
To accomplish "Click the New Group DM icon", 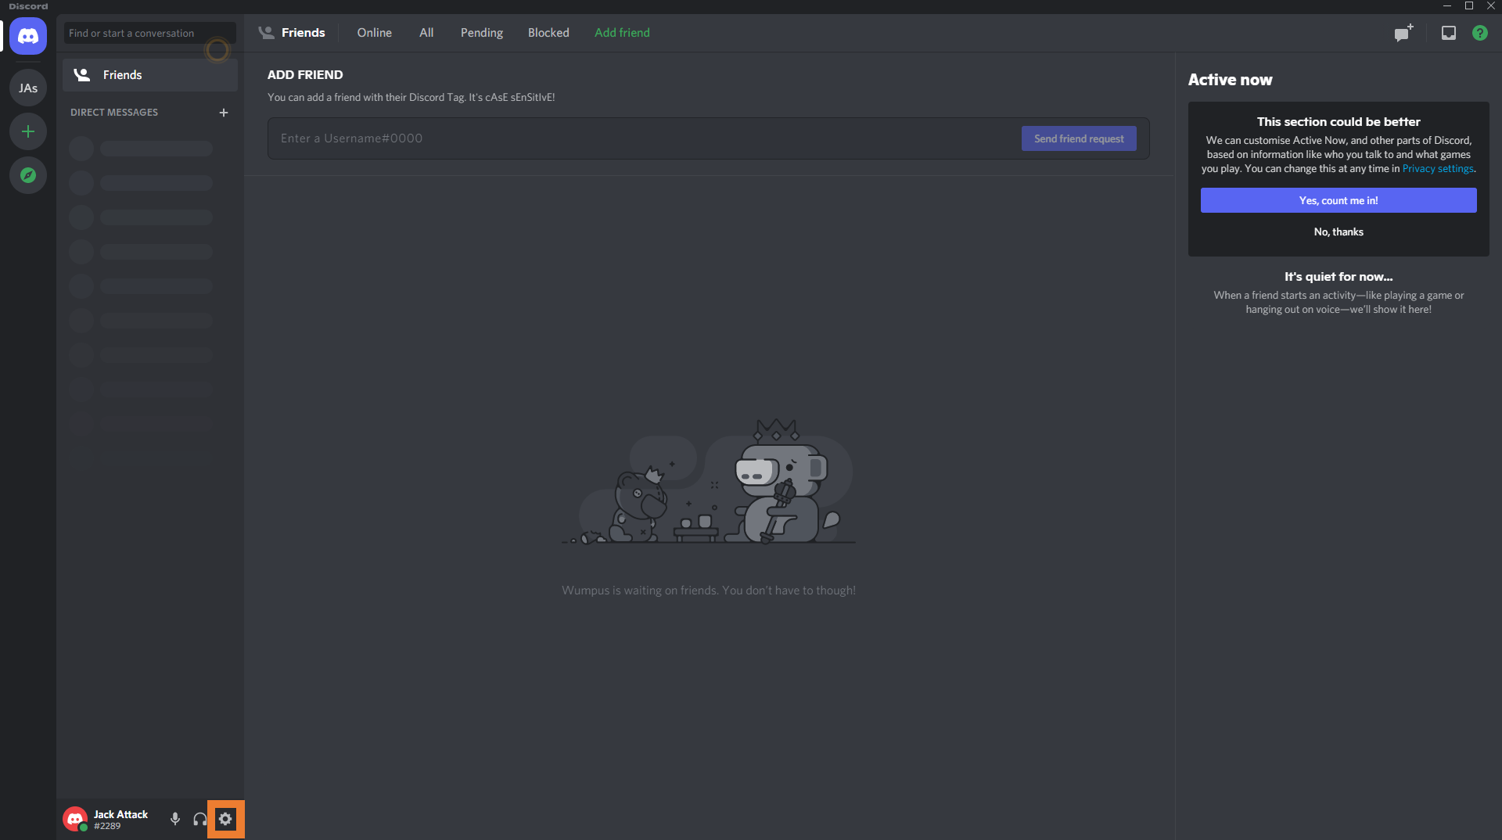I will pyautogui.click(x=1403, y=33).
